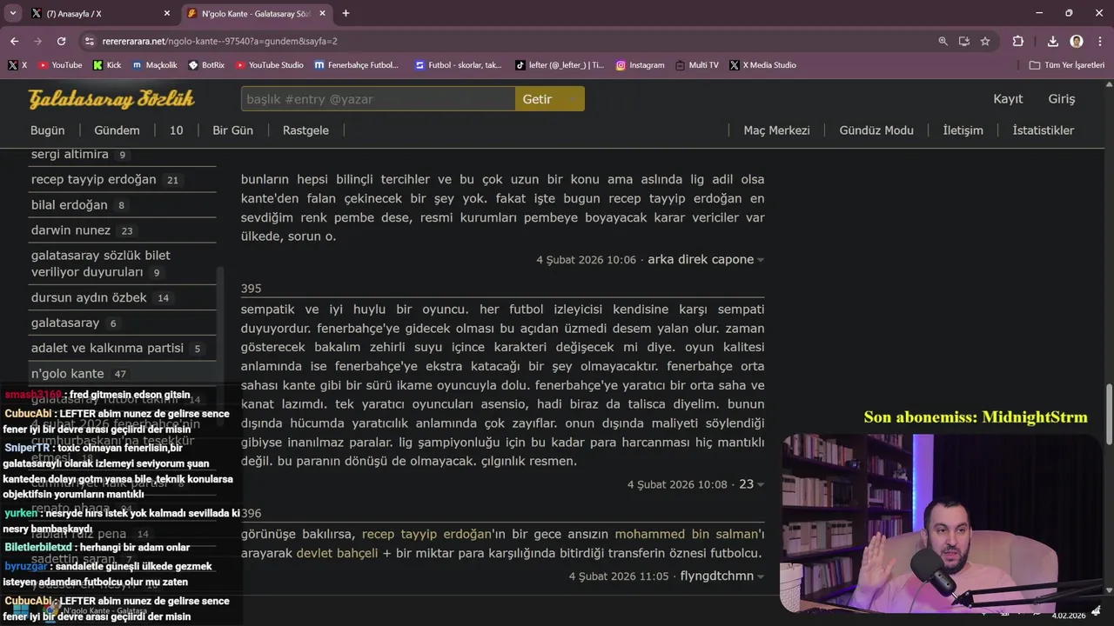Open darwin nunez topic
The width and height of the screenshot is (1114, 626).
pos(70,230)
